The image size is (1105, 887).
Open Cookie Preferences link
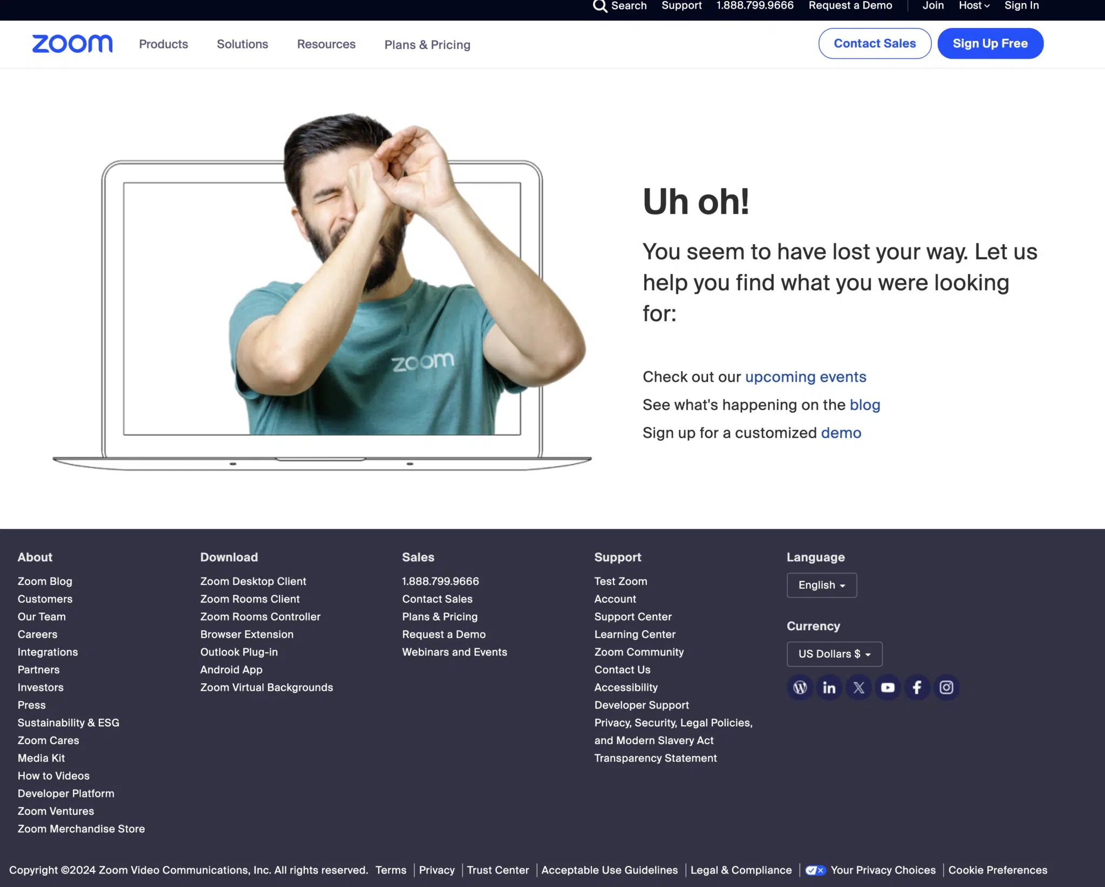998,870
